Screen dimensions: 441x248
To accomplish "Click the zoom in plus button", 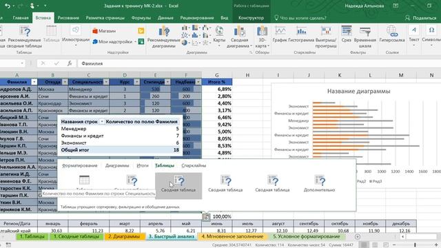I will [x=436, y=245].
